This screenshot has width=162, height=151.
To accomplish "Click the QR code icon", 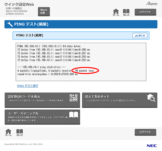I will 74,98.
